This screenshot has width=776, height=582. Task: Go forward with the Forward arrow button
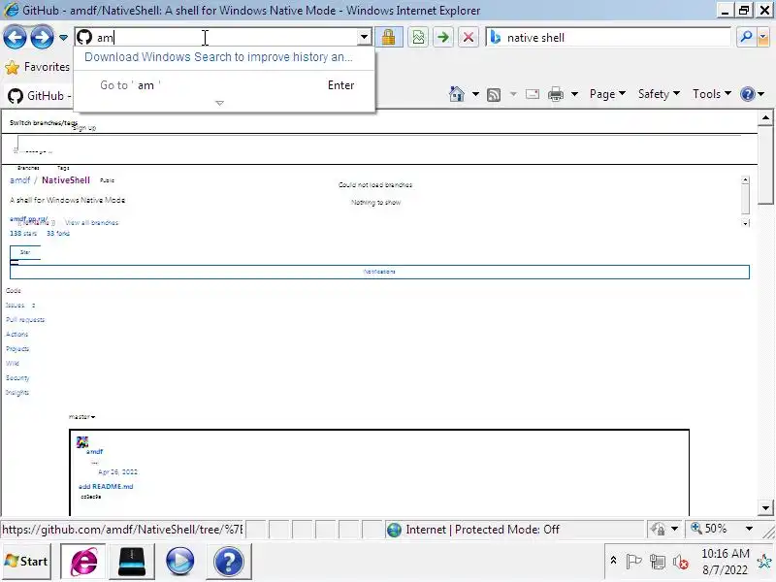42,38
